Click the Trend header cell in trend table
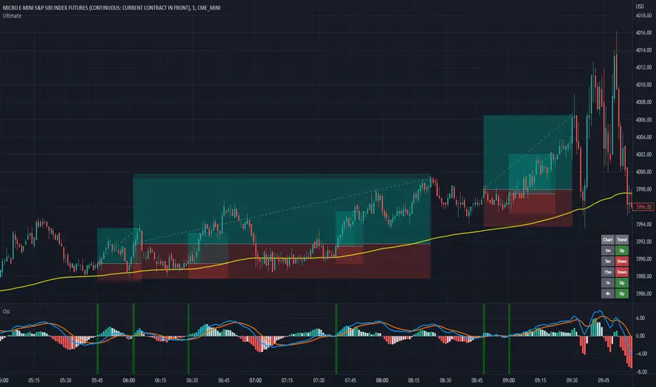Image resolution: width=656 pixels, height=387 pixels. [x=622, y=240]
